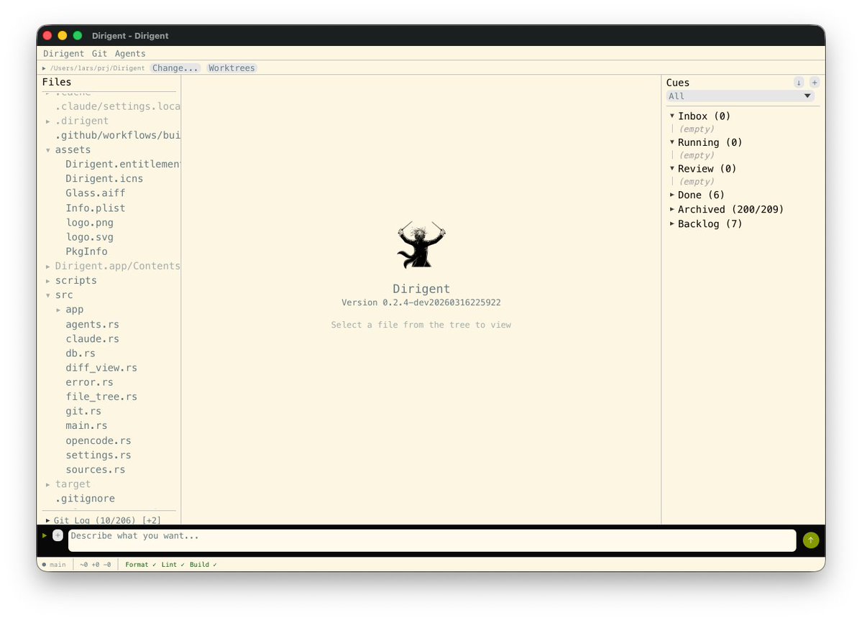Click the Change... button

pos(175,68)
